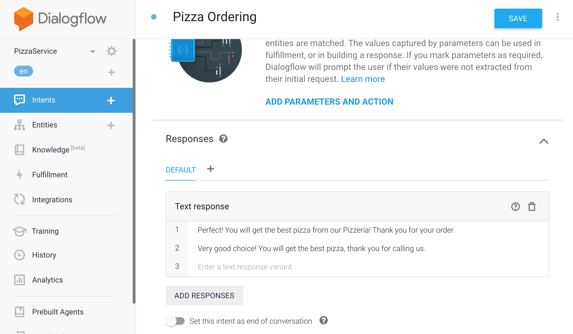Collapse the Responses section
The image size is (573, 334).
pyautogui.click(x=544, y=141)
